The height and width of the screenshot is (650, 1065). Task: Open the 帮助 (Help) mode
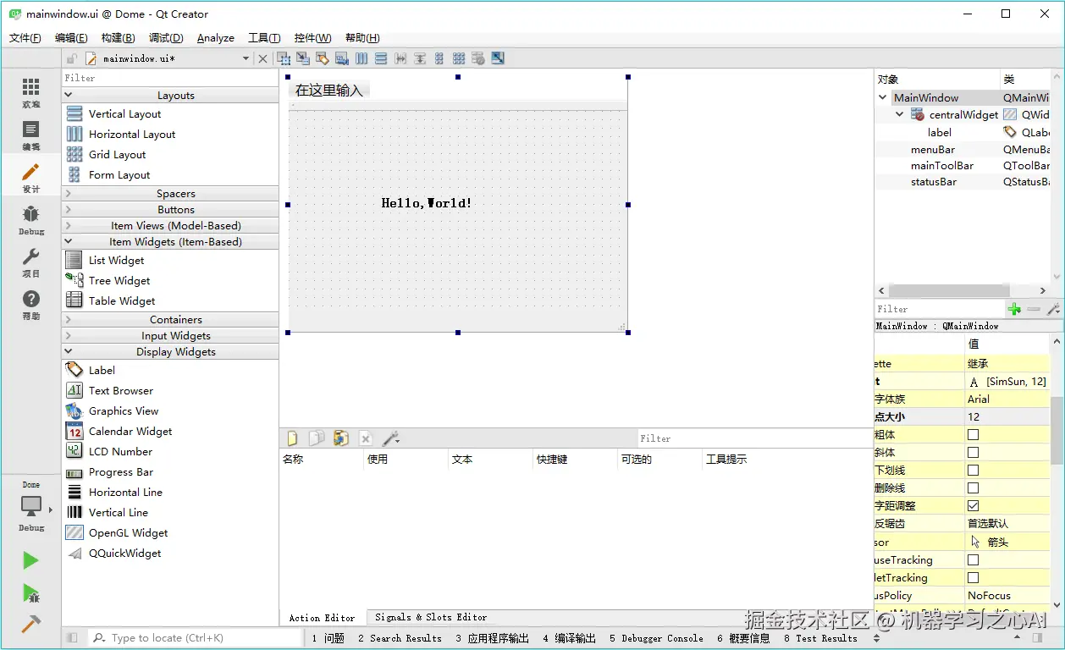point(30,304)
